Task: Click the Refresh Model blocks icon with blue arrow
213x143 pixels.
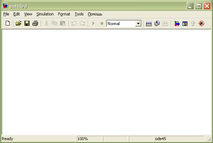Action: pos(157,23)
